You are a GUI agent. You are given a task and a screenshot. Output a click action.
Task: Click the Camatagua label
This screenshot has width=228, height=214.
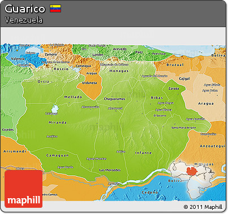[83, 66]
